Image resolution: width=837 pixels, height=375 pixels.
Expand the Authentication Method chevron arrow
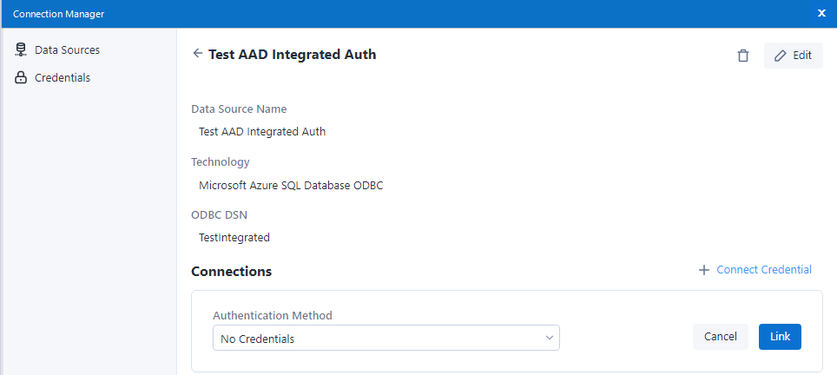549,338
